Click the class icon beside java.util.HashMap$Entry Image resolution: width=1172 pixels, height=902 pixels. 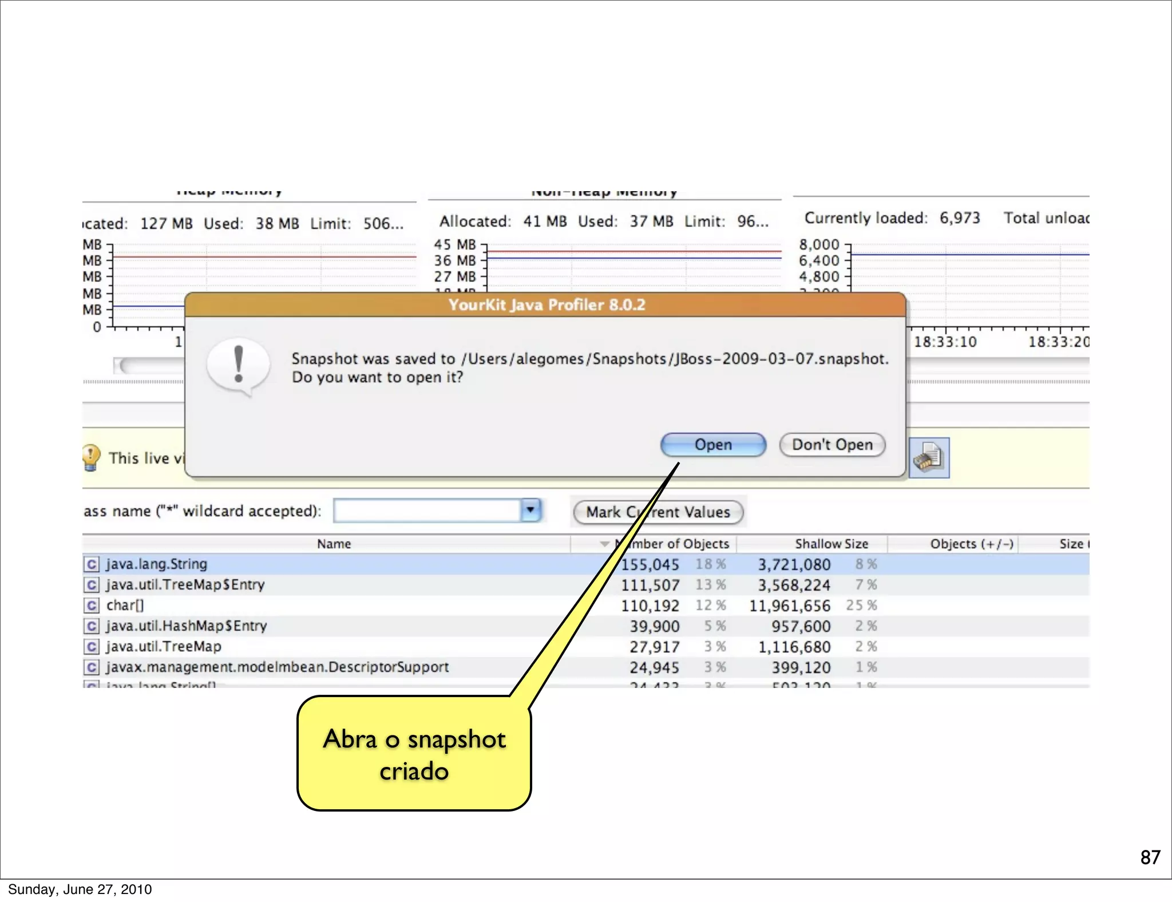pyautogui.click(x=91, y=626)
